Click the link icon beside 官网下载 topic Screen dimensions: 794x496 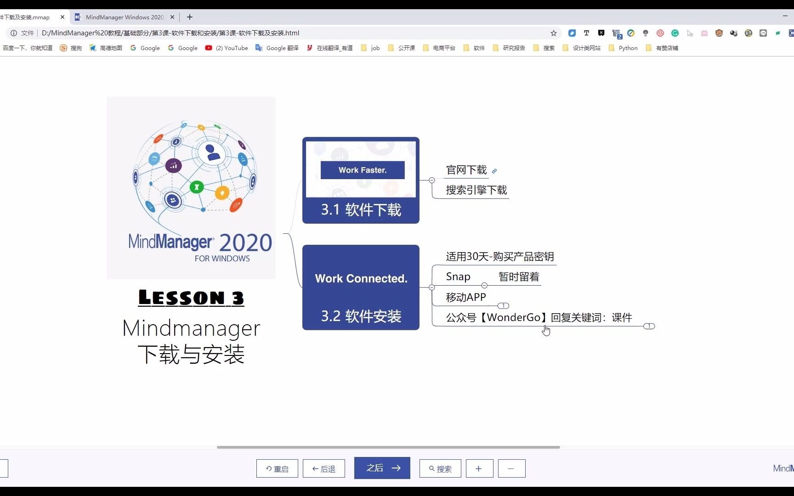(x=495, y=170)
